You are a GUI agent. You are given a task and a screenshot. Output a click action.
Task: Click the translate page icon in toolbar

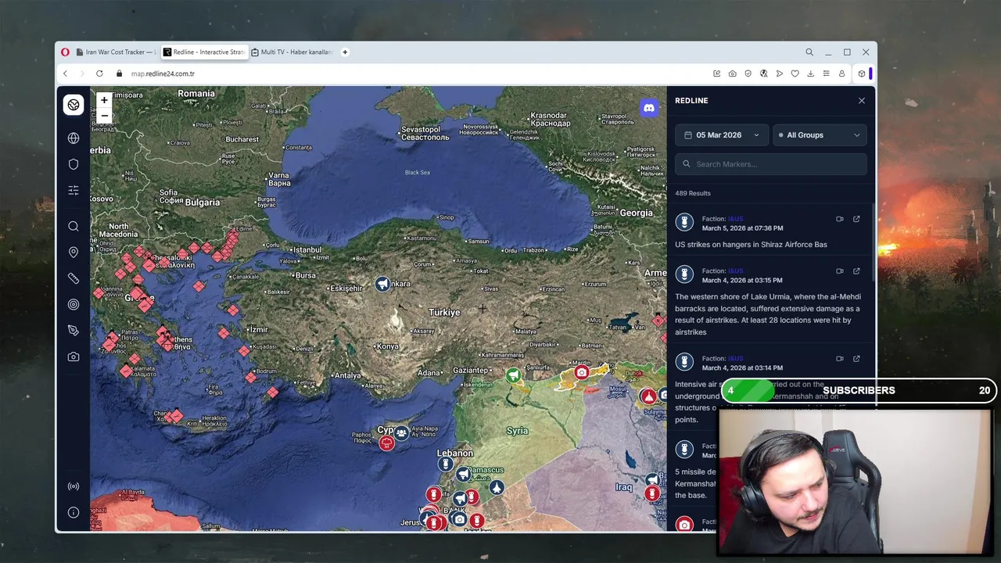pos(763,74)
